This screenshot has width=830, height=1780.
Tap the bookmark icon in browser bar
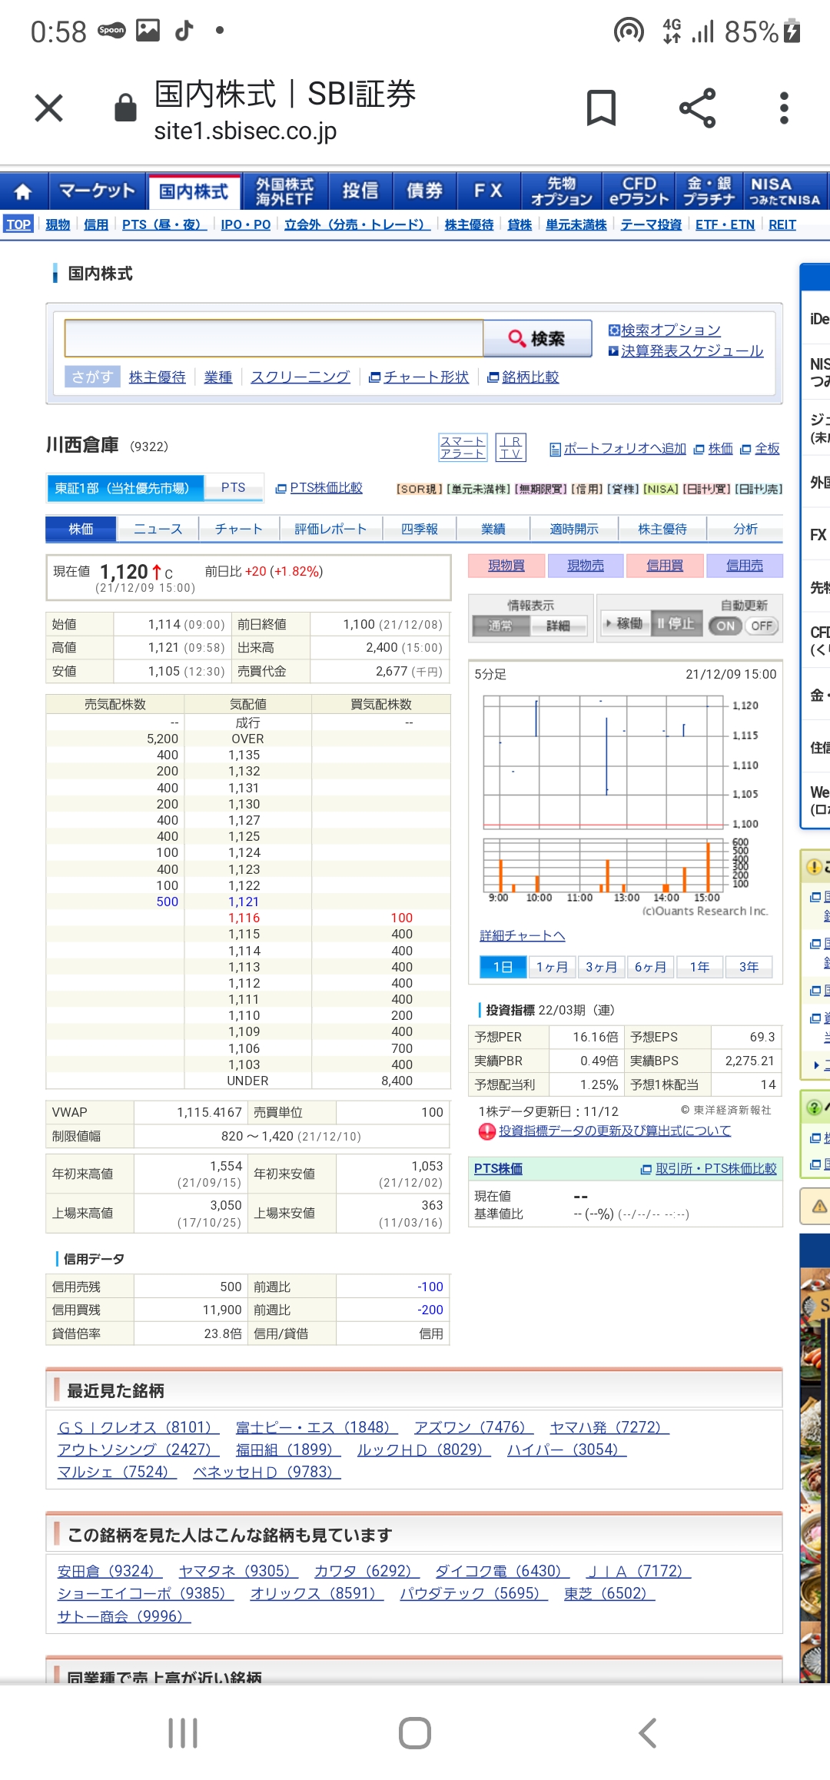click(601, 108)
